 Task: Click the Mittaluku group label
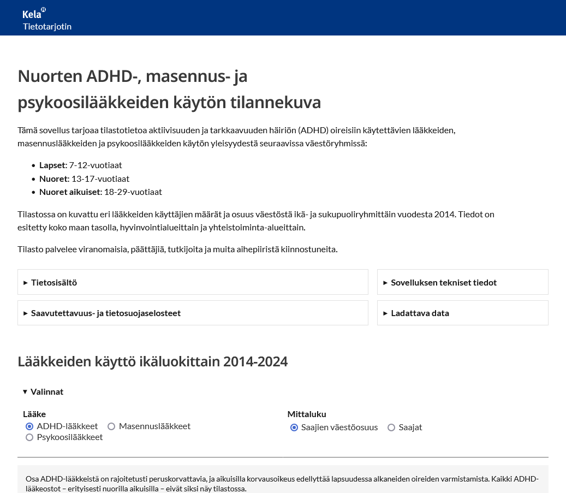point(306,414)
